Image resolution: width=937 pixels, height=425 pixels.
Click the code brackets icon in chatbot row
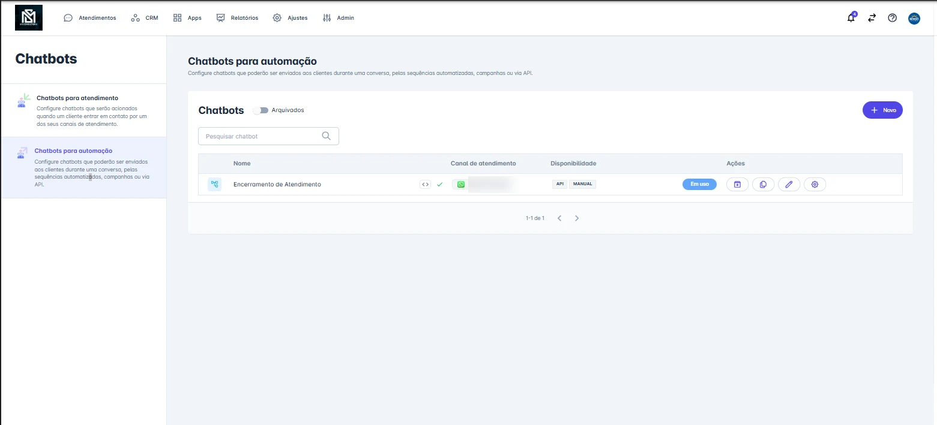tap(425, 185)
